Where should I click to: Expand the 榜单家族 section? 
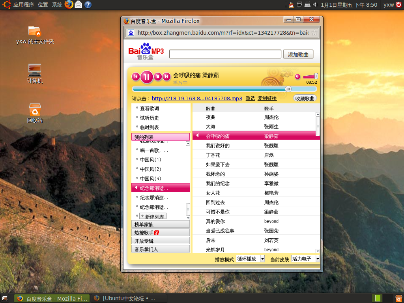161,224
